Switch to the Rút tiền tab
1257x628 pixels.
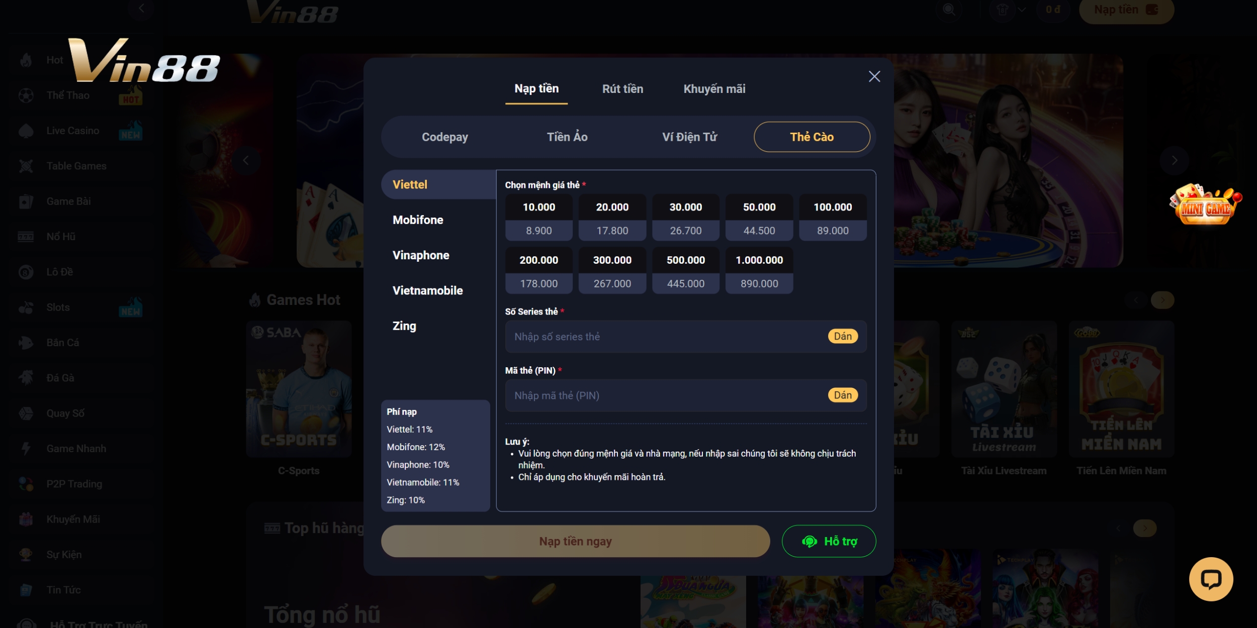tap(622, 89)
